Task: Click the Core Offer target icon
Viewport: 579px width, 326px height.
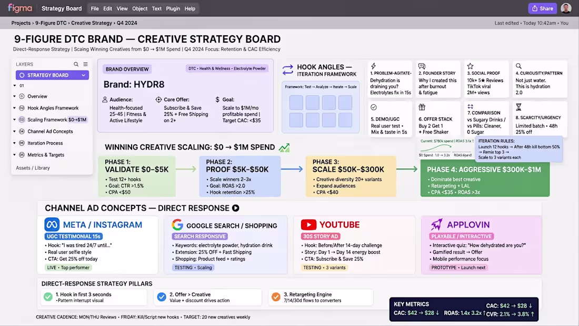Action: point(158,100)
